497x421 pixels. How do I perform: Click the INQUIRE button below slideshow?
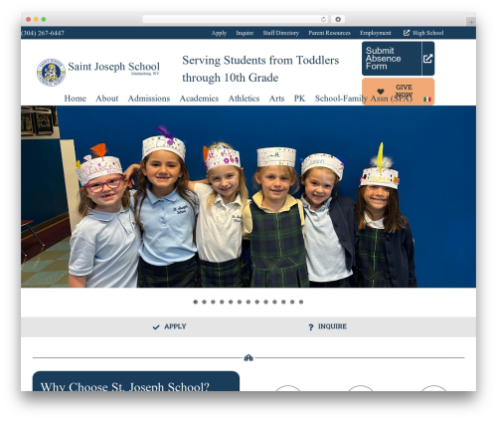coord(327,326)
